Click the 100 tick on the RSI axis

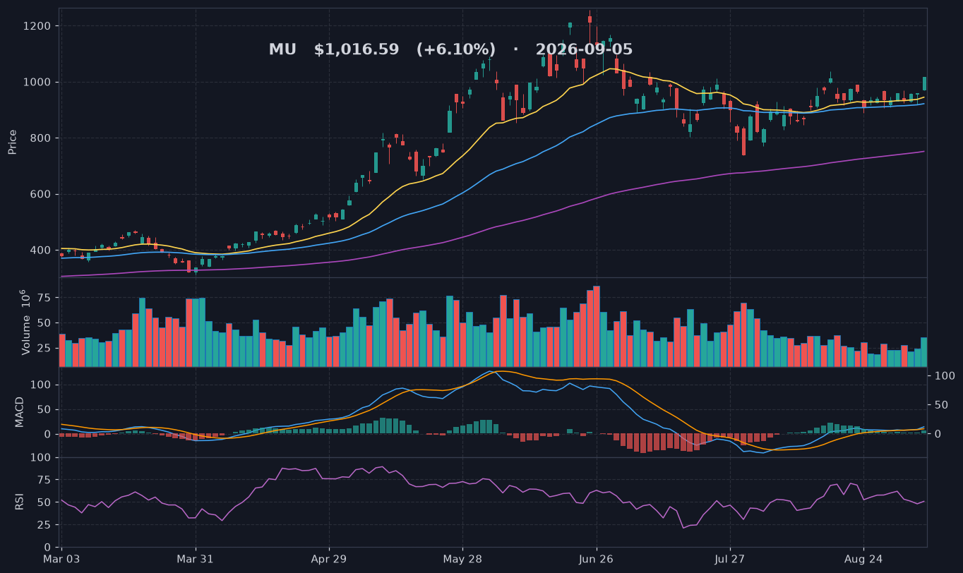[42, 458]
